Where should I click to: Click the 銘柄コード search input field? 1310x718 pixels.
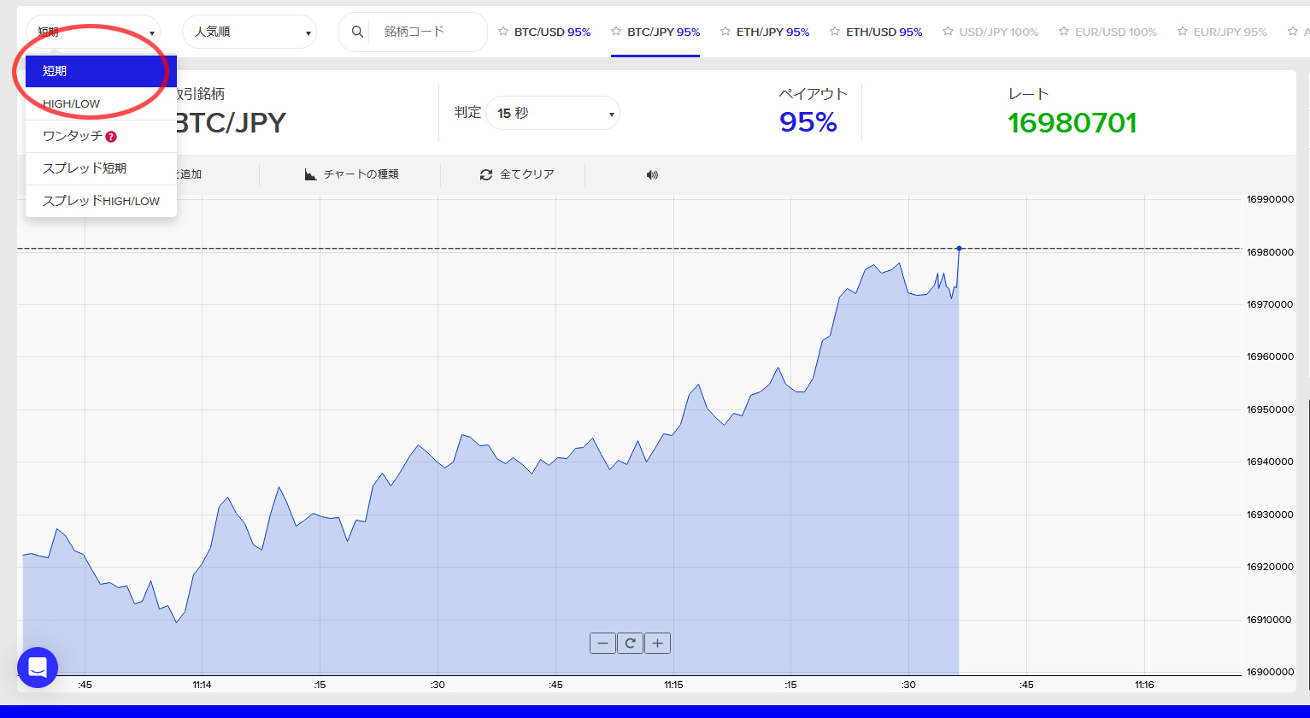427,32
